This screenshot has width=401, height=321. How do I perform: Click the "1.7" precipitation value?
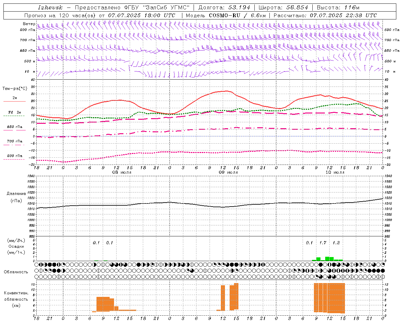(323, 243)
